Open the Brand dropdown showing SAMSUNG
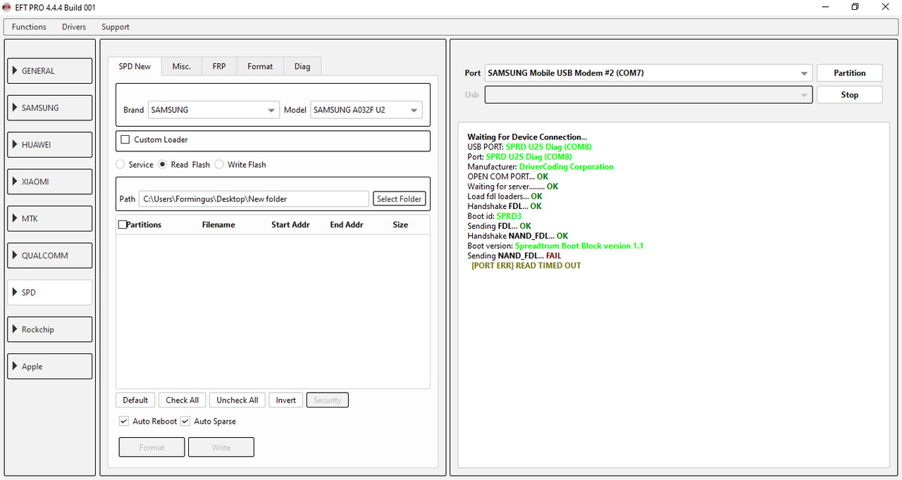 coord(214,110)
